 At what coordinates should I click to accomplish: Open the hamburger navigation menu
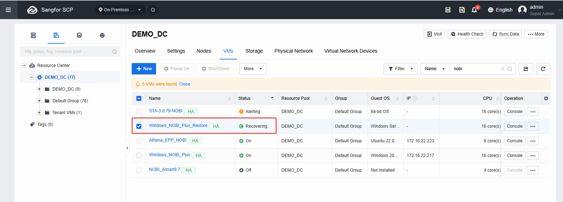point(8,10)
